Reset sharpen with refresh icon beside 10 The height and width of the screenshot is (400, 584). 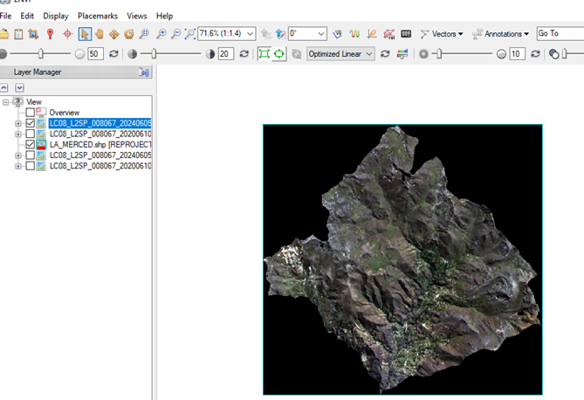pos(535,54)
